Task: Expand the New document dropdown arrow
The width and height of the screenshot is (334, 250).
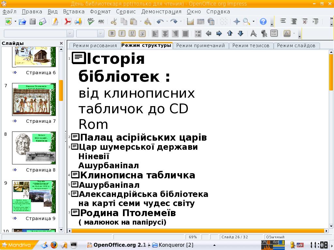Action: coord(15,21)
